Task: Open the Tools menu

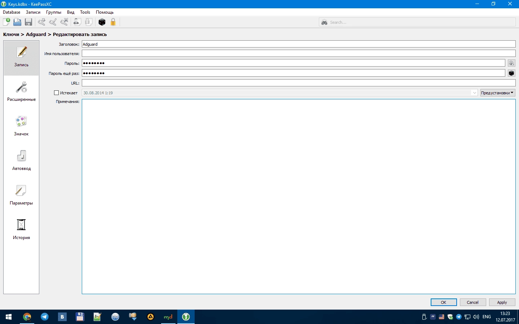Action: 85,12
